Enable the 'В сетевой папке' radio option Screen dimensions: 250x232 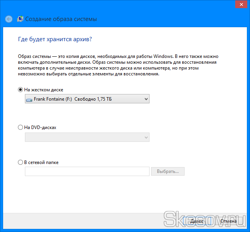pyautogui.click(x=21, y=162)
